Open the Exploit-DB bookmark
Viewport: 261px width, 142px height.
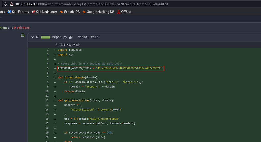coord(70,12)
